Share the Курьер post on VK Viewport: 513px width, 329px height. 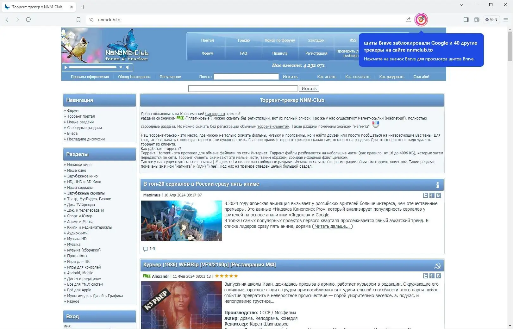coord(438,276)
